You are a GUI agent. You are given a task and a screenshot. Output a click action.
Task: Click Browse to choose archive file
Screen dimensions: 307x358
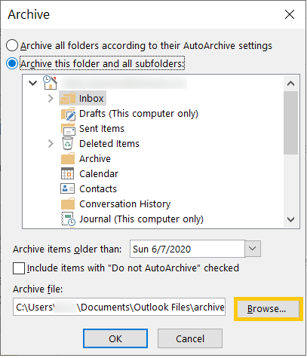267,309
